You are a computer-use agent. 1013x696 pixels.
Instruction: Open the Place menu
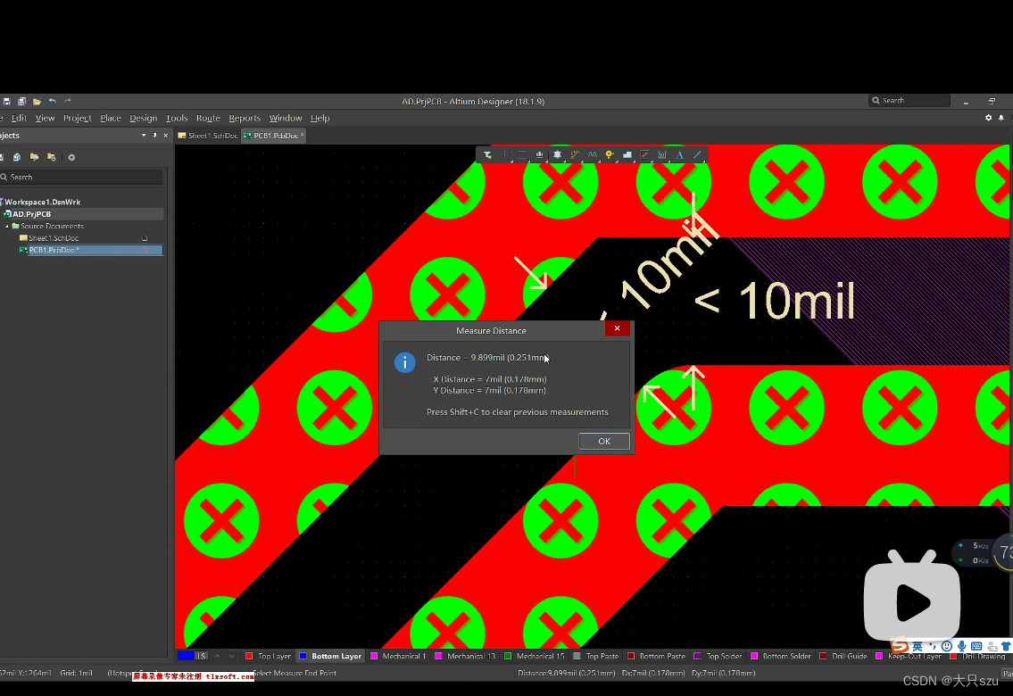(111, 118)
